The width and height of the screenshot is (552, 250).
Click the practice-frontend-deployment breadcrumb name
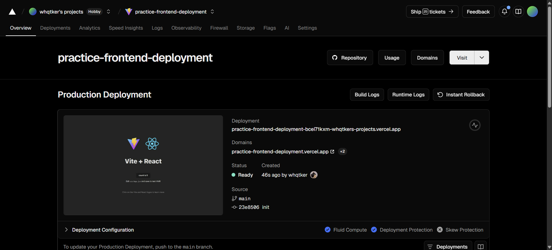pos(171,12)
